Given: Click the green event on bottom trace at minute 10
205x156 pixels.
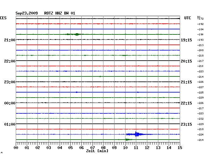Looking at the screenshot, I should (128, 140).
